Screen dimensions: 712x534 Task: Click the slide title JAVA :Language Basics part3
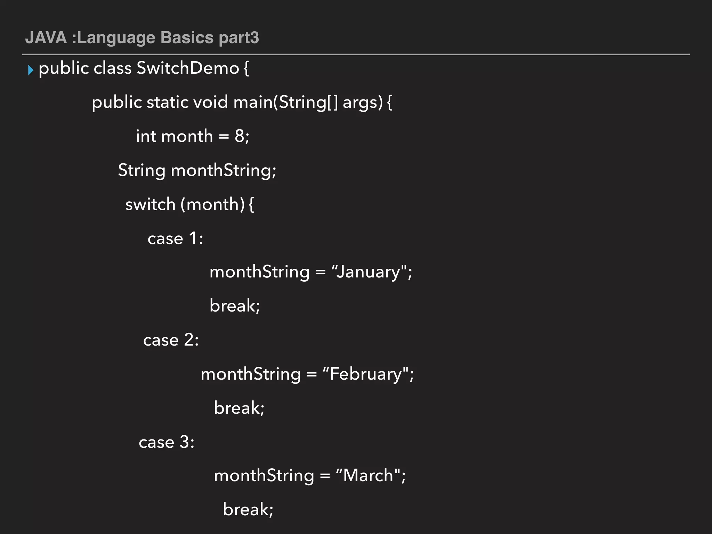click(x=142, y=38)
